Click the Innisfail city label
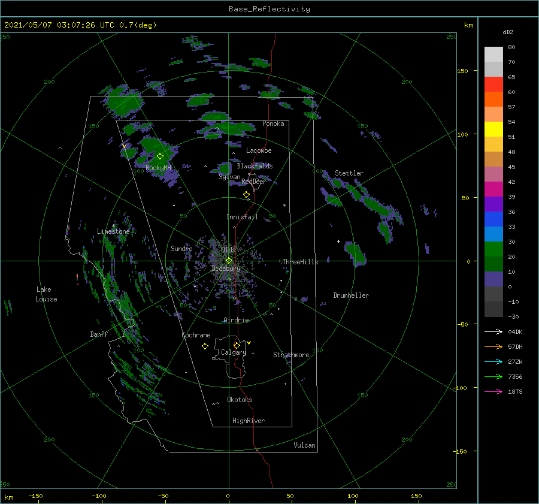Screen dimensions: 539x504 click(x=242, y=217)
